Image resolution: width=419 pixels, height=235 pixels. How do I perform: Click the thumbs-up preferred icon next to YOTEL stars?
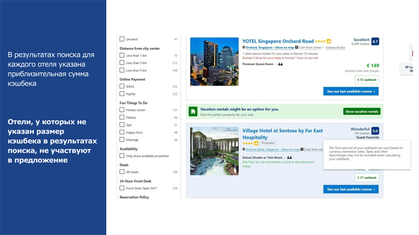point(329,41)
